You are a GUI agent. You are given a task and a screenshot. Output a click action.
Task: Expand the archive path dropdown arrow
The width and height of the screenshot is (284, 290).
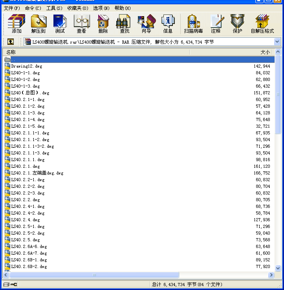(x=277, y=42)
